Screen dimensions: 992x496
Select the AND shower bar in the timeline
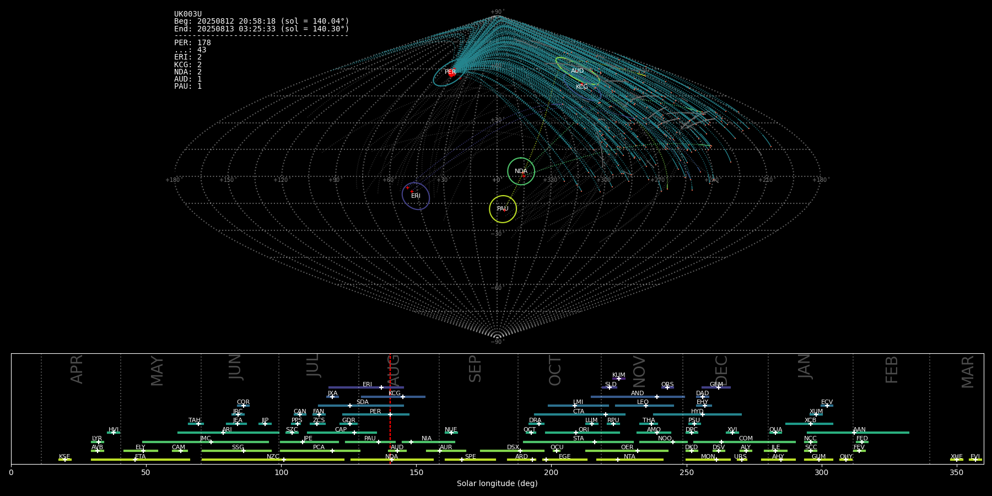tap(638, 396)
